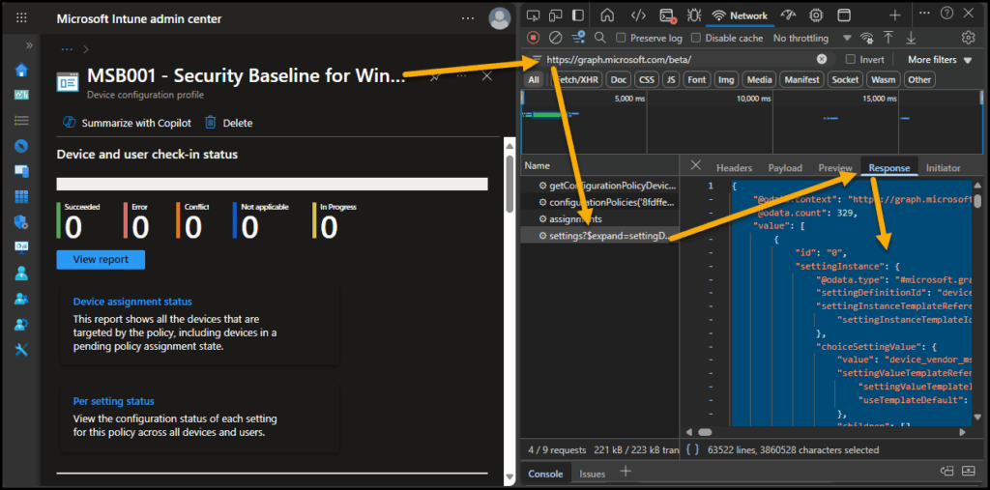Open the DevTools Memory chip icon
Viewport: 990px width, 490px height.
click(x=816, y=15)
